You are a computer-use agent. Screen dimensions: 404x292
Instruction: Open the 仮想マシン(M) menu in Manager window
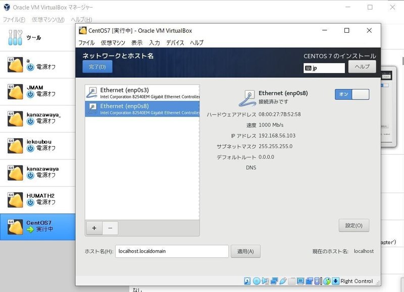coord(48,20)
